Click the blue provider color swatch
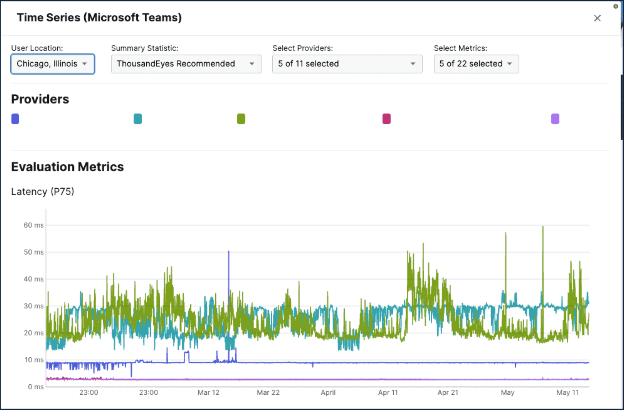Image resolution: width=624 pixels, height=410 pixels. tap(15, 119)
